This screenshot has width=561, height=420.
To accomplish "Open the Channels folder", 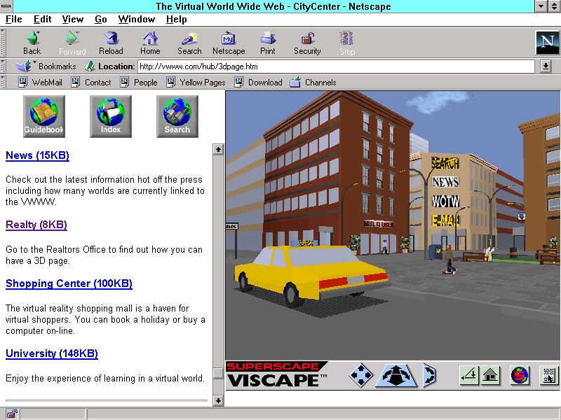I will click(313, 83).
